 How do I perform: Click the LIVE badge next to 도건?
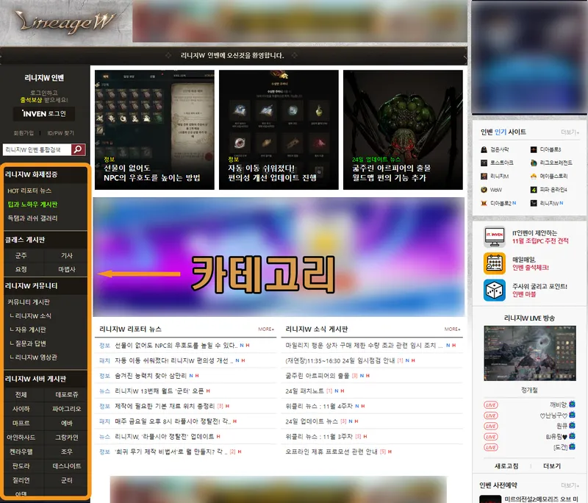click(x=490, y=448)
